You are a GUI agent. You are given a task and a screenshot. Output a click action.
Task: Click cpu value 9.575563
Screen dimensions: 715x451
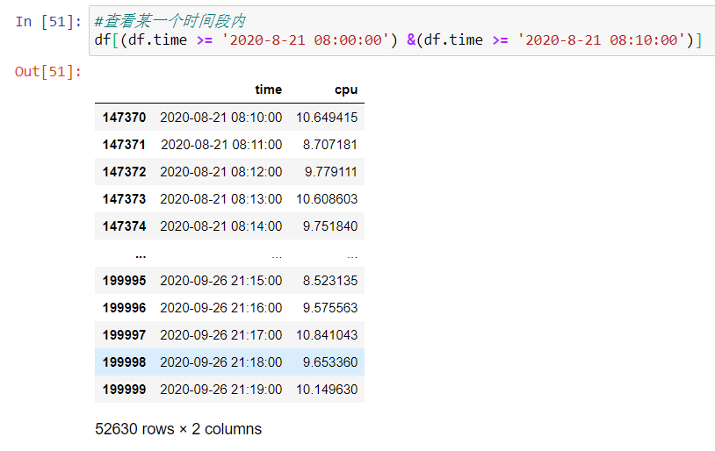coord(330,308)
